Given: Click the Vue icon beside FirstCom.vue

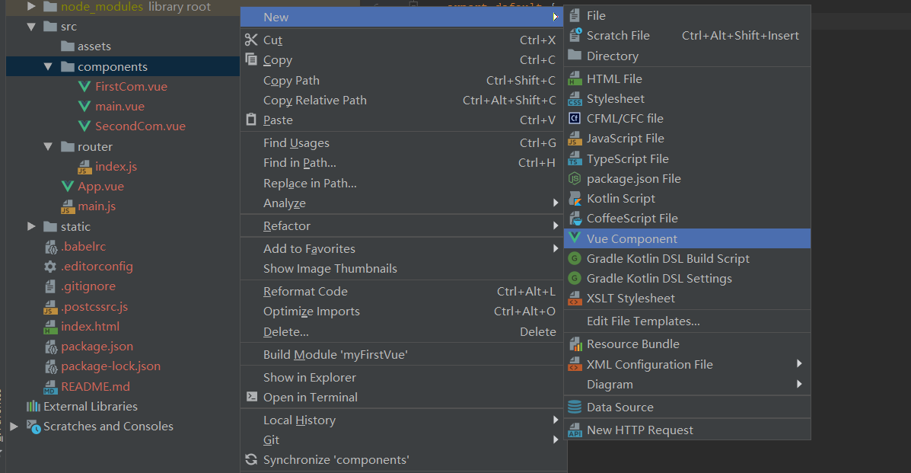Looking at the screenshot, I should pyautogui.click(x=84, y=87).
